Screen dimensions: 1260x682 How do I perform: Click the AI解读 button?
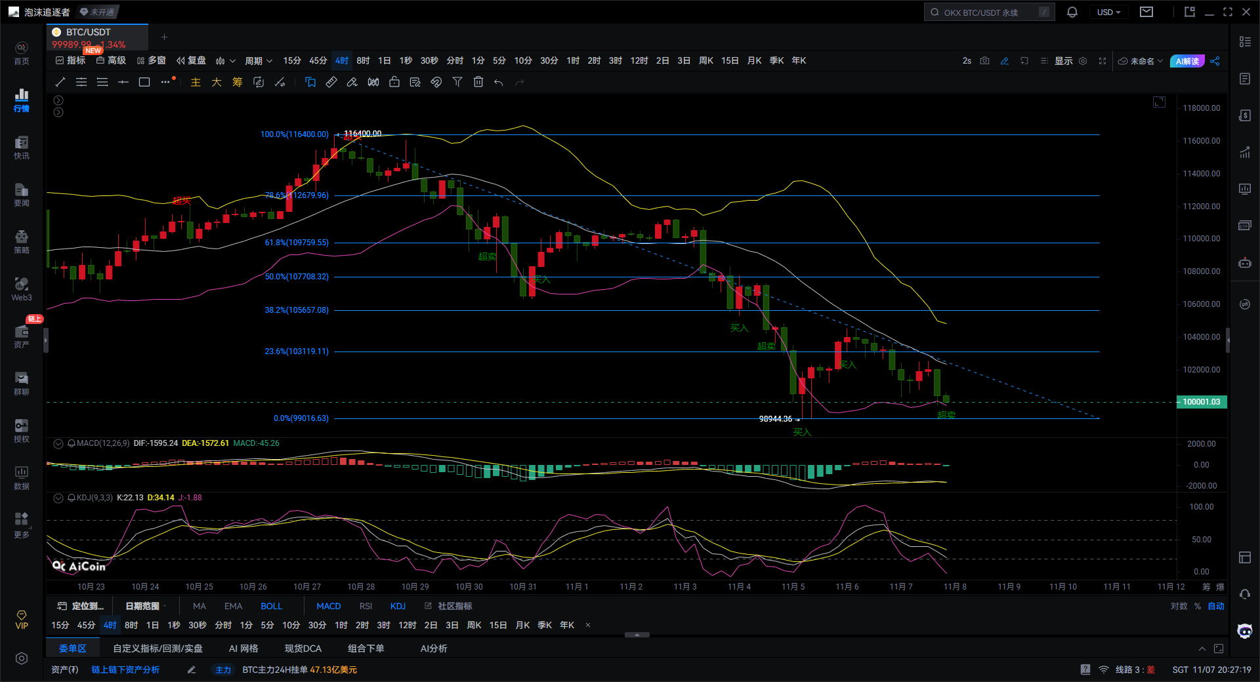1187,61
